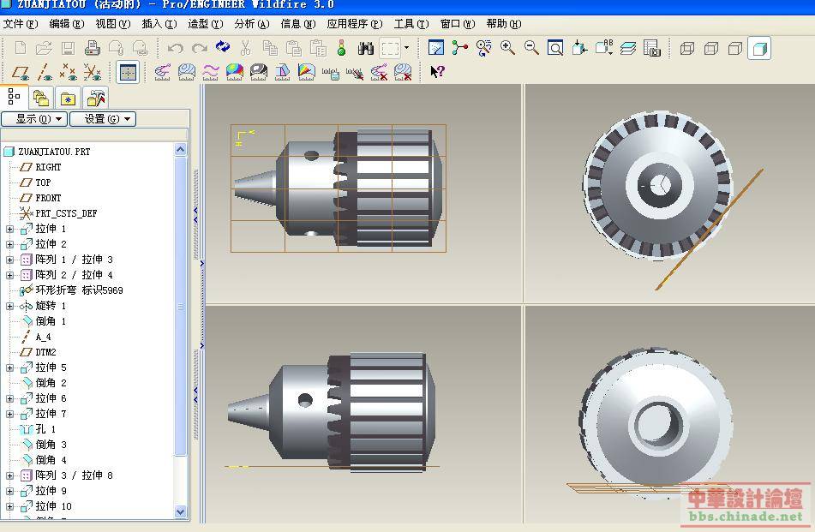Click the binoculars Find tool

(x=365, y=48)
